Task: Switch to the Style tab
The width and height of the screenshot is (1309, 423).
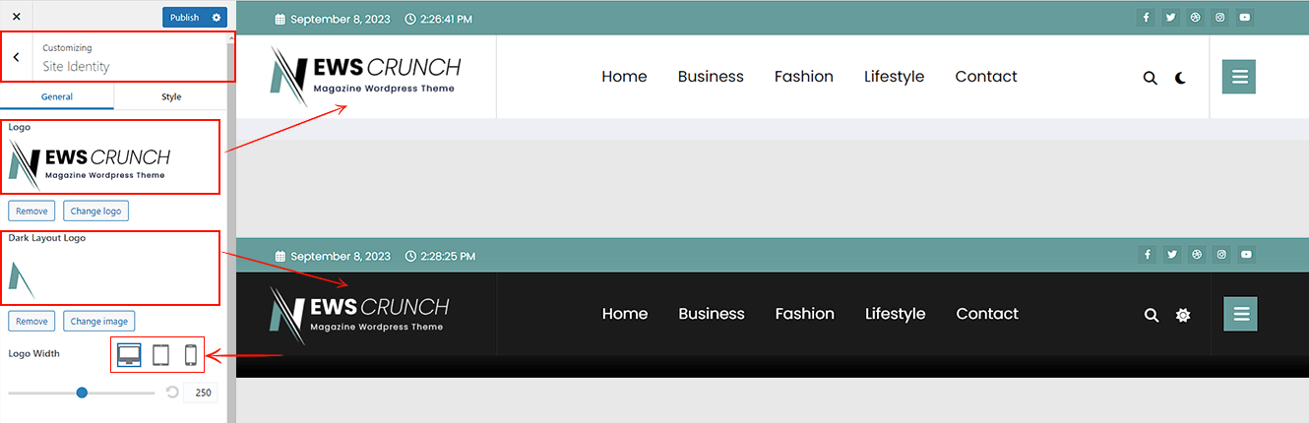Action: click(171, 96)
